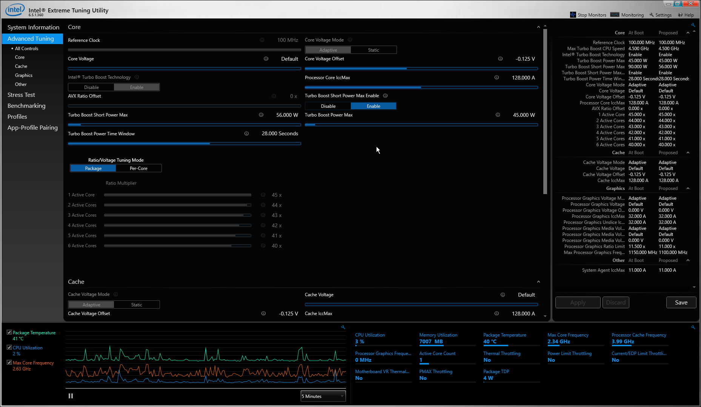Viewport: 701px width, 407px height.
Task: Collapse the Cache section chevron
Action: click(538, 282)
